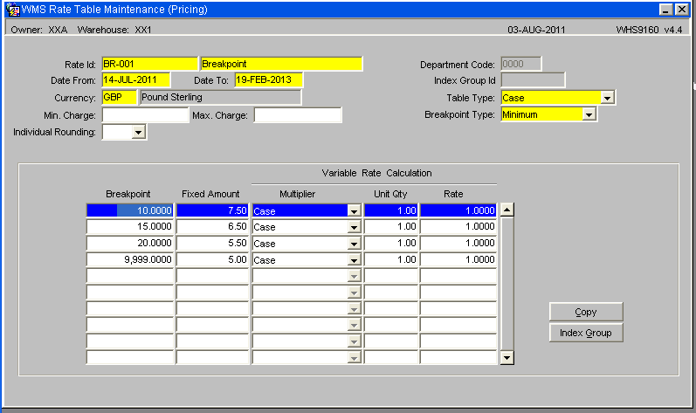Select Fixed Amount cell 5.50
The image size is (696, 413).
(212, 243)
